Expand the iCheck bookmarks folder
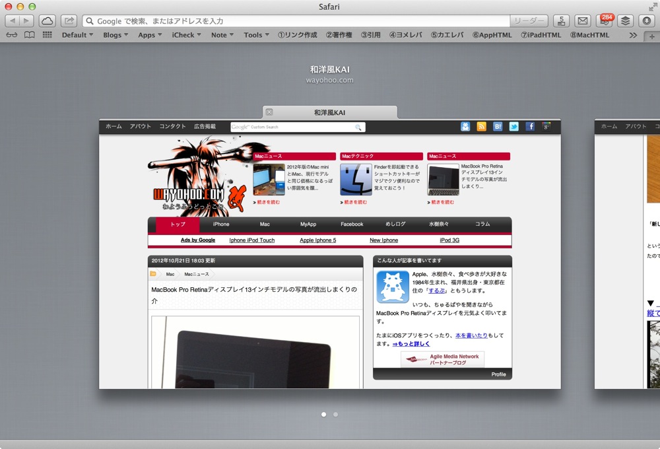 click(187, 35)
